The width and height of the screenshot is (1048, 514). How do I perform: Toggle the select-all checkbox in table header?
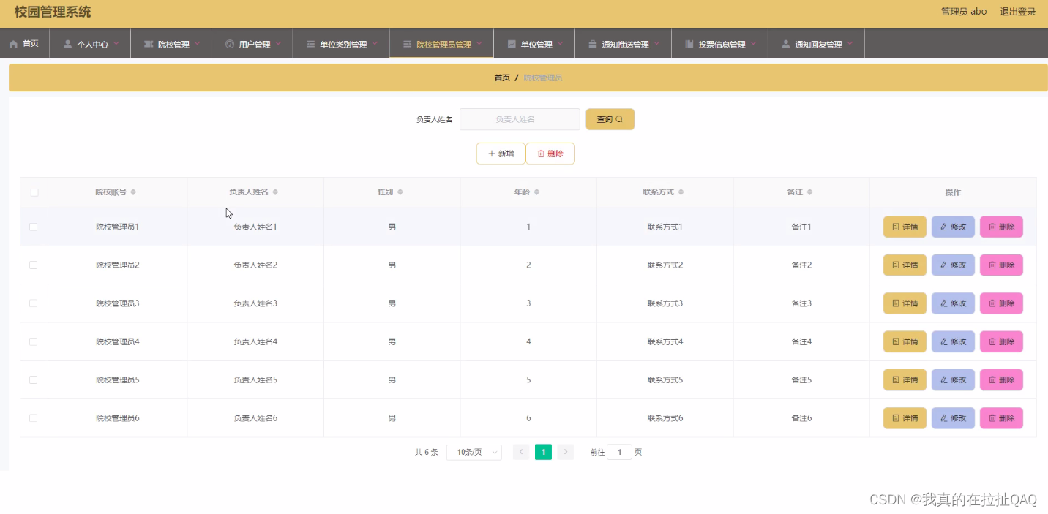coord(34,192)
